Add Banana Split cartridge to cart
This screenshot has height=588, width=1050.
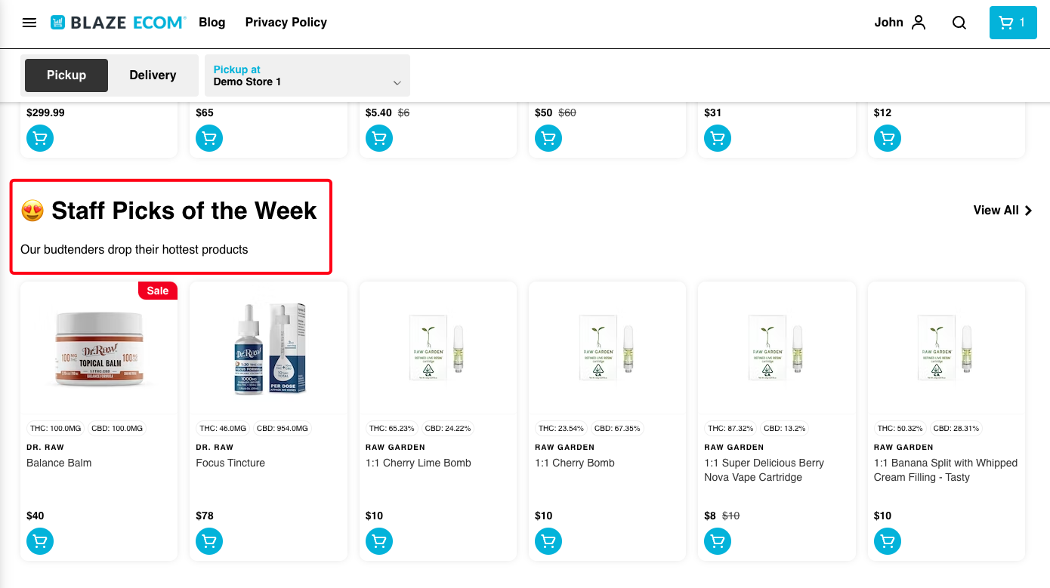(888, 541)
